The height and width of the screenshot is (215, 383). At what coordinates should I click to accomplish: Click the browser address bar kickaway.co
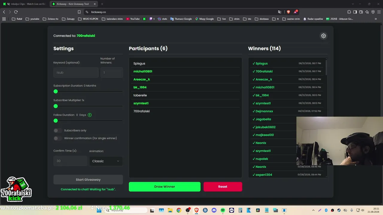coord(180,12)
